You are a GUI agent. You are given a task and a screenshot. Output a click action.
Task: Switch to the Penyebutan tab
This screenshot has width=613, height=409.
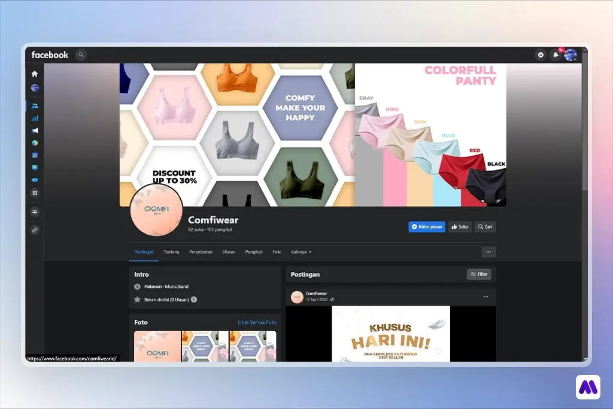coord(201,252)
